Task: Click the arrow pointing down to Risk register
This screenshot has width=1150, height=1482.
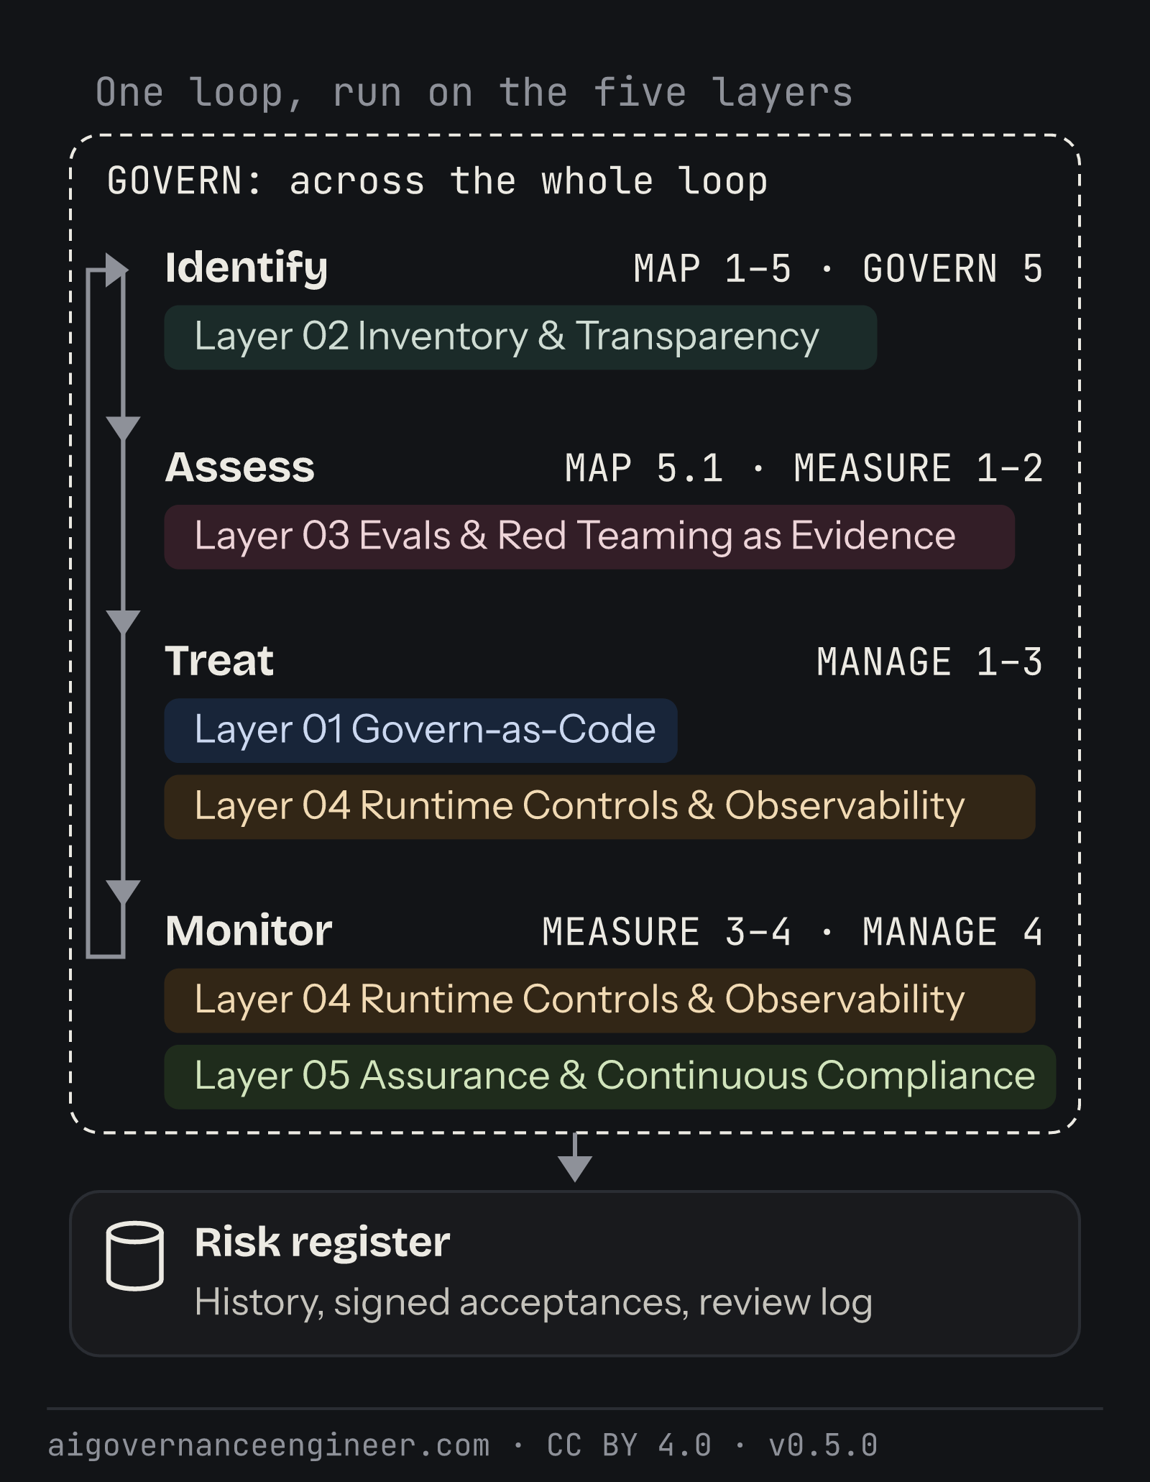Action: [575, 1157]
